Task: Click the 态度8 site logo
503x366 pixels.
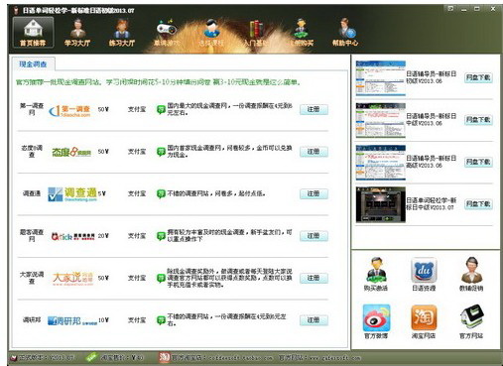Action: tap(71, 152)
